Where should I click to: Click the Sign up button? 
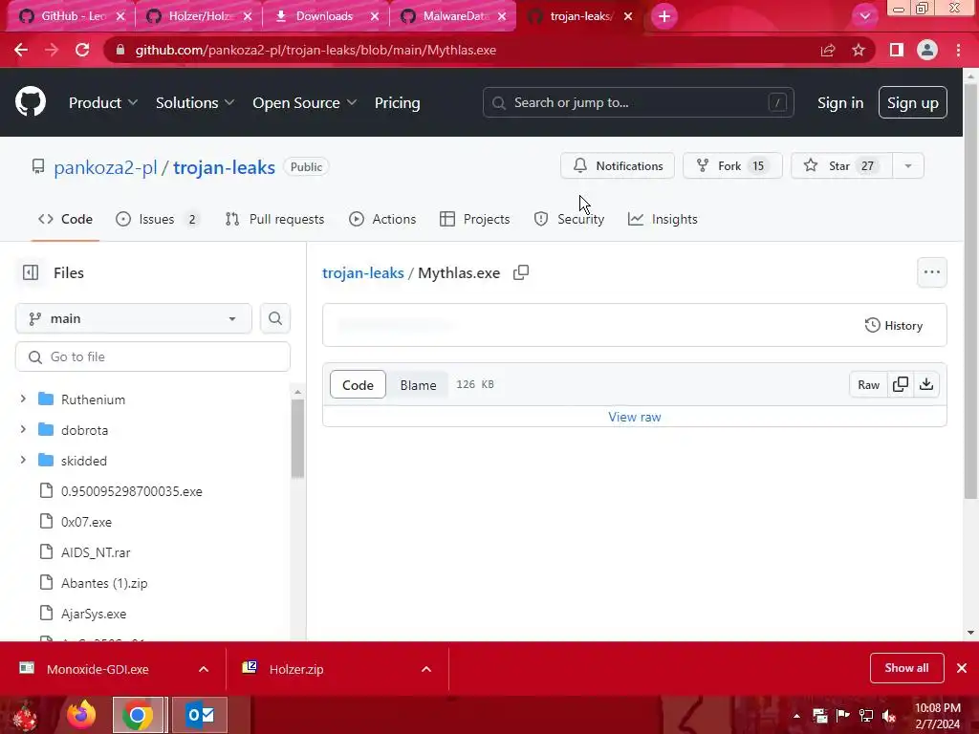coord(912,102)
